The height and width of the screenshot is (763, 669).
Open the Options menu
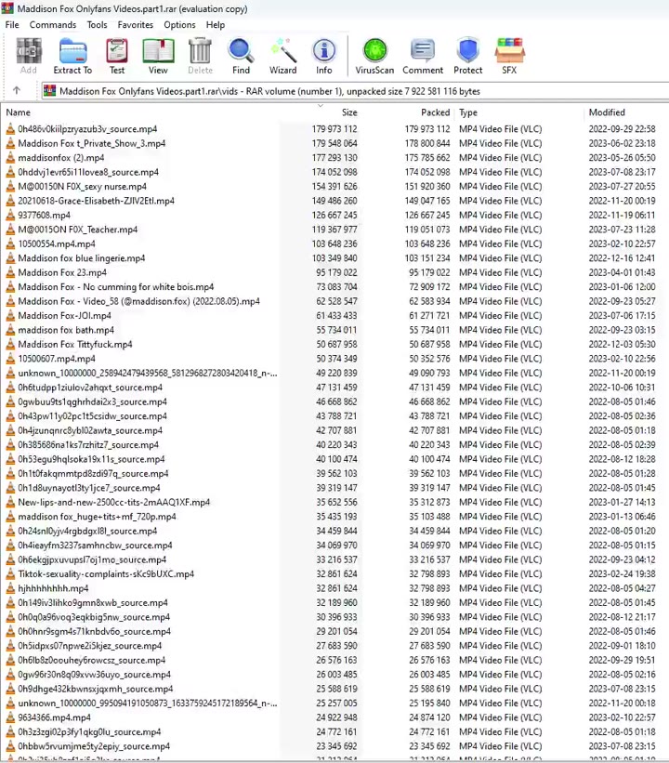click(x=179, y=25)
